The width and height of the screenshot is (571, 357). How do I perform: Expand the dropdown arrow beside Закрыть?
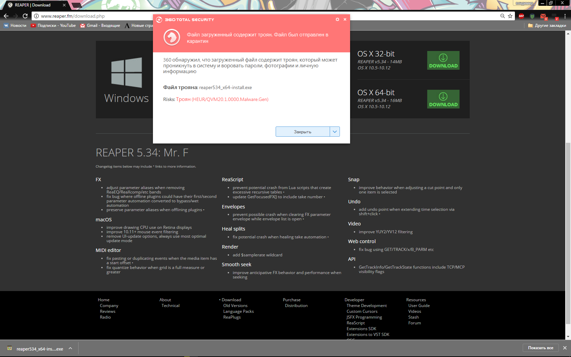tap(335, 132)
